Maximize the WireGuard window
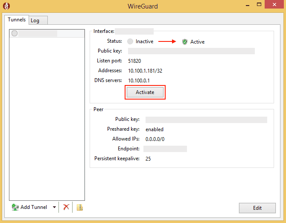Viewport: 286px width, 223px height. click(259, 4)
